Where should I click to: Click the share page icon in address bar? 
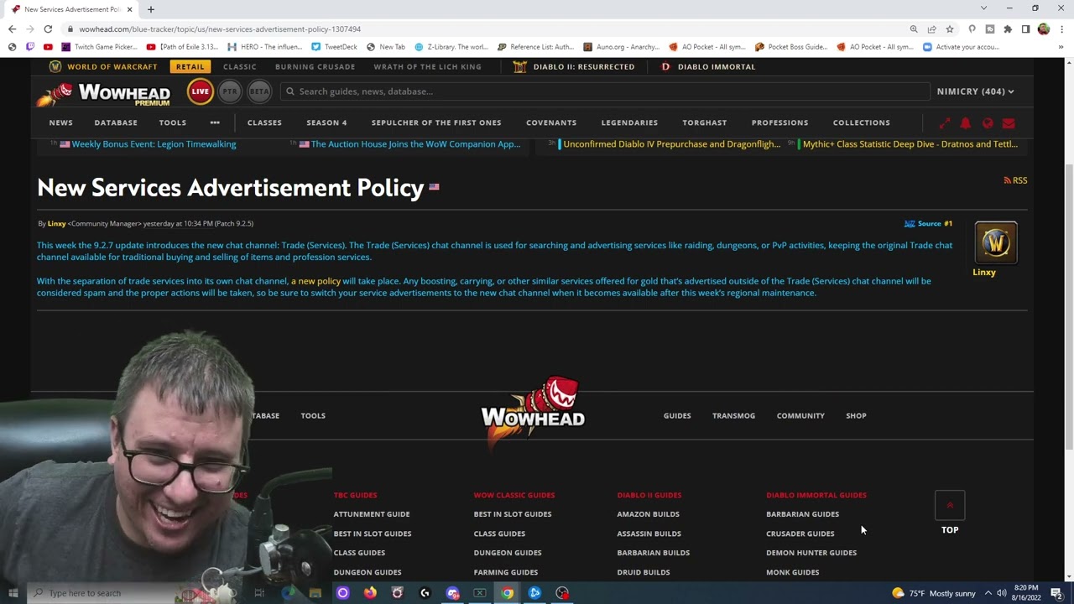[931, 29]
